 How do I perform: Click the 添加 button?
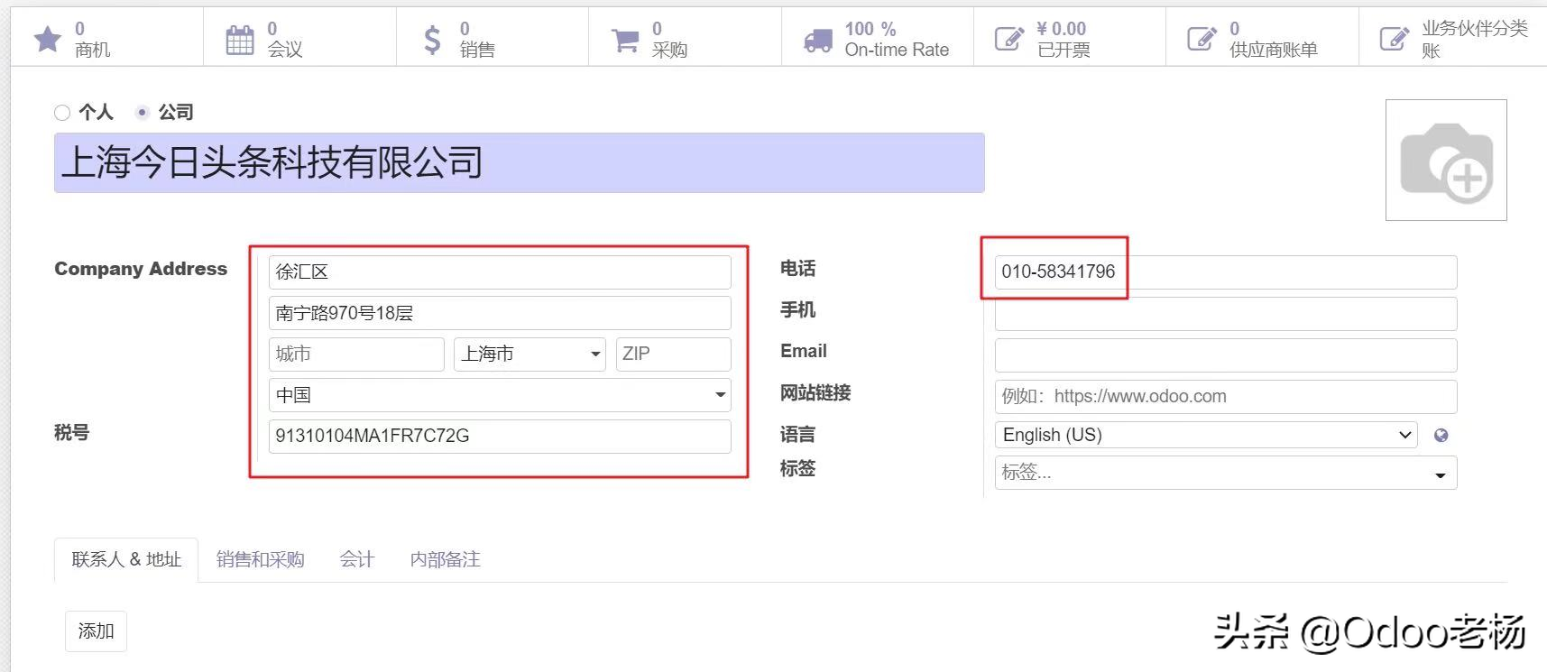(96, 631)
